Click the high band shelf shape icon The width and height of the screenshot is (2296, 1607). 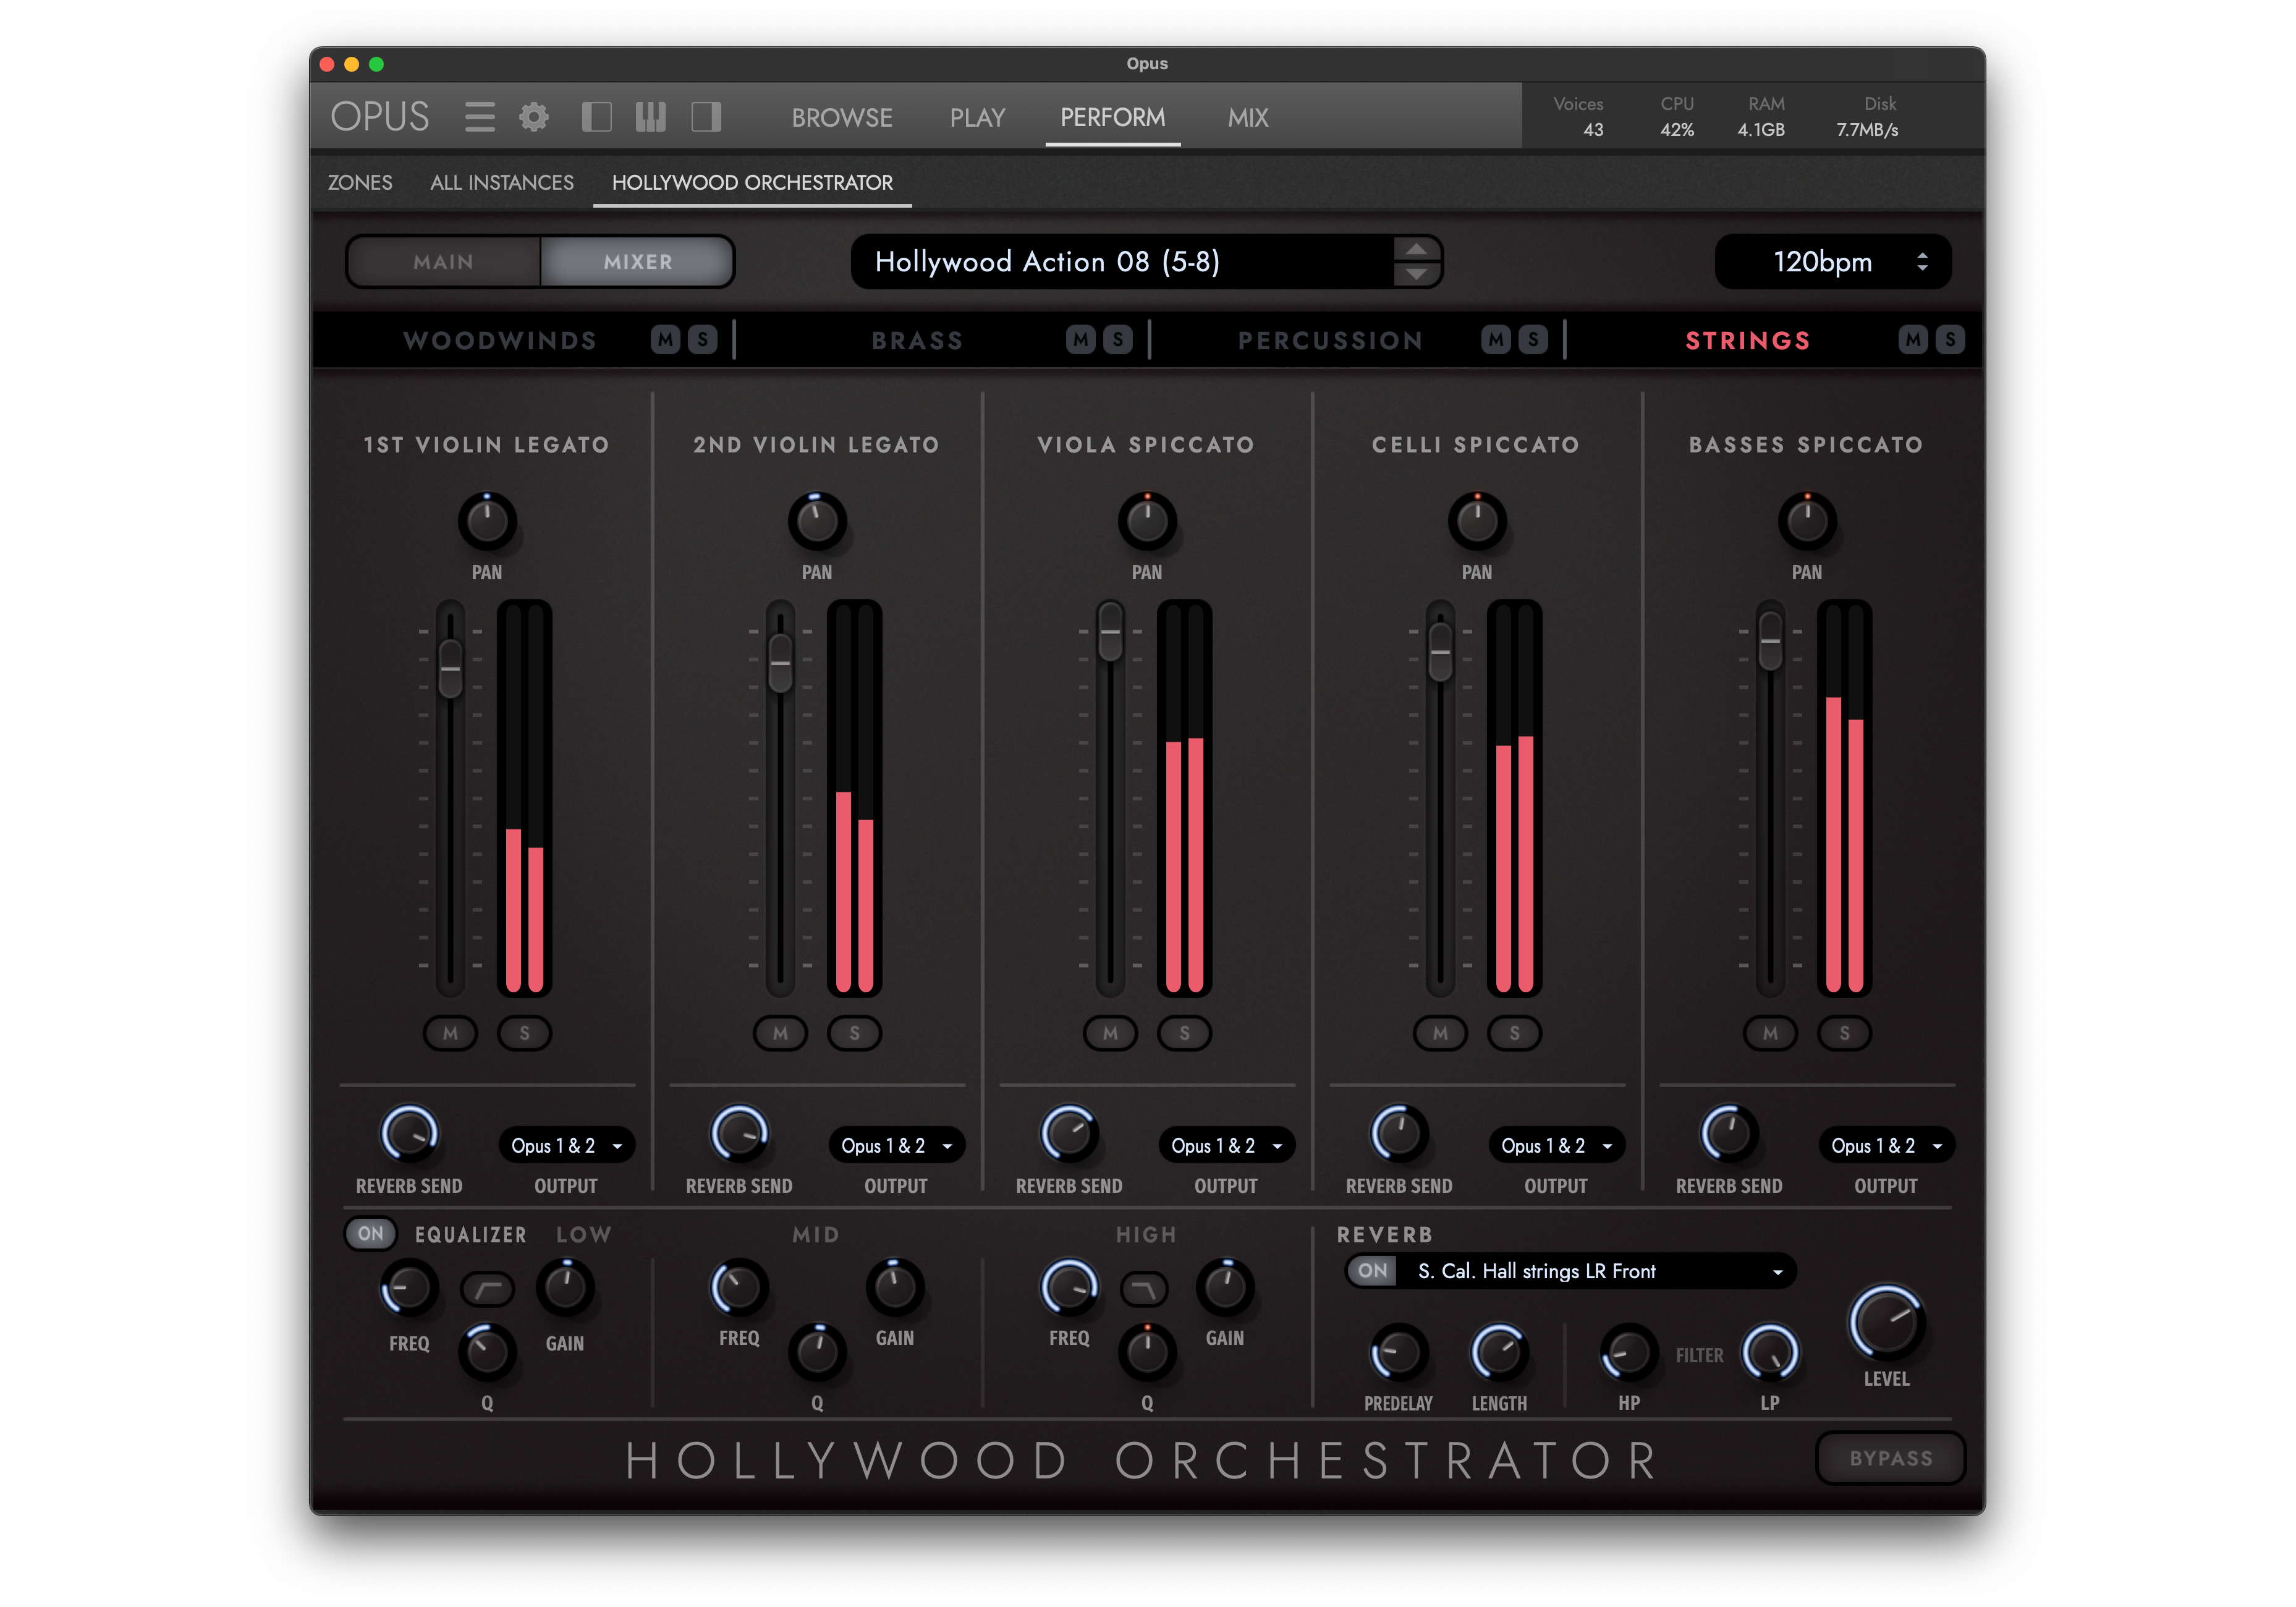pos(1144,1289)
